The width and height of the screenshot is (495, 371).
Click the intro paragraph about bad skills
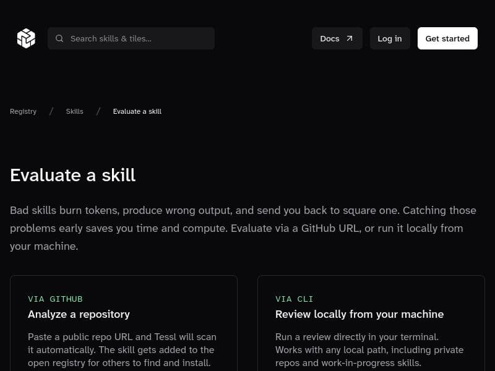pos(243,228)
